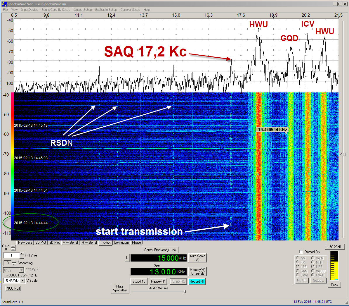Image resolution: width=349 pixels, height=306 pixels.
Task: Decrease the Smoothing value with down arrow
Action: point(14,264)
